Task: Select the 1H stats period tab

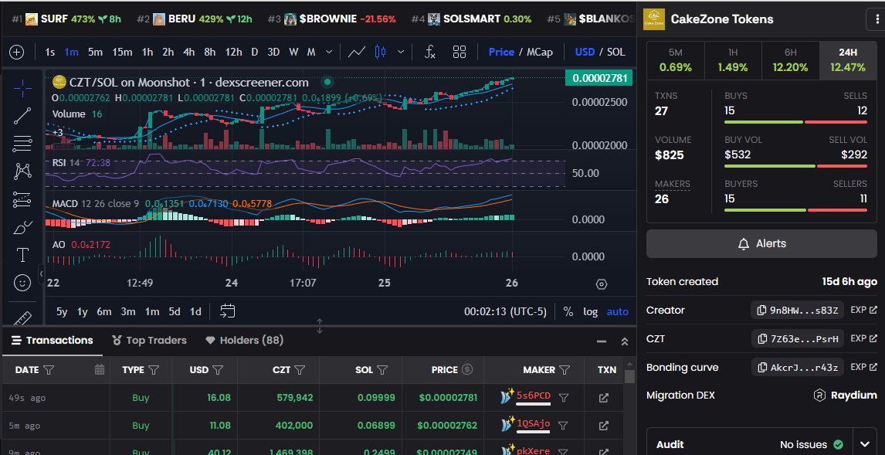Action: click(x=733, y=59)
